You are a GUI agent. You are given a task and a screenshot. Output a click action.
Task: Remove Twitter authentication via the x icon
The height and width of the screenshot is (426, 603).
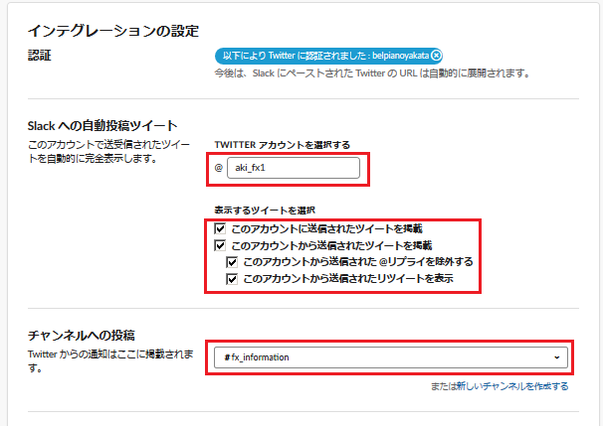tap(436, 56)
